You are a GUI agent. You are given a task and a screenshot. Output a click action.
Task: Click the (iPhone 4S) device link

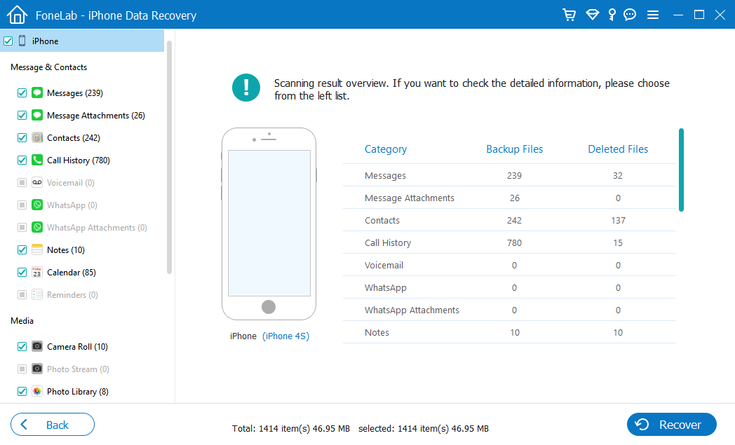(x=286, y=336)
